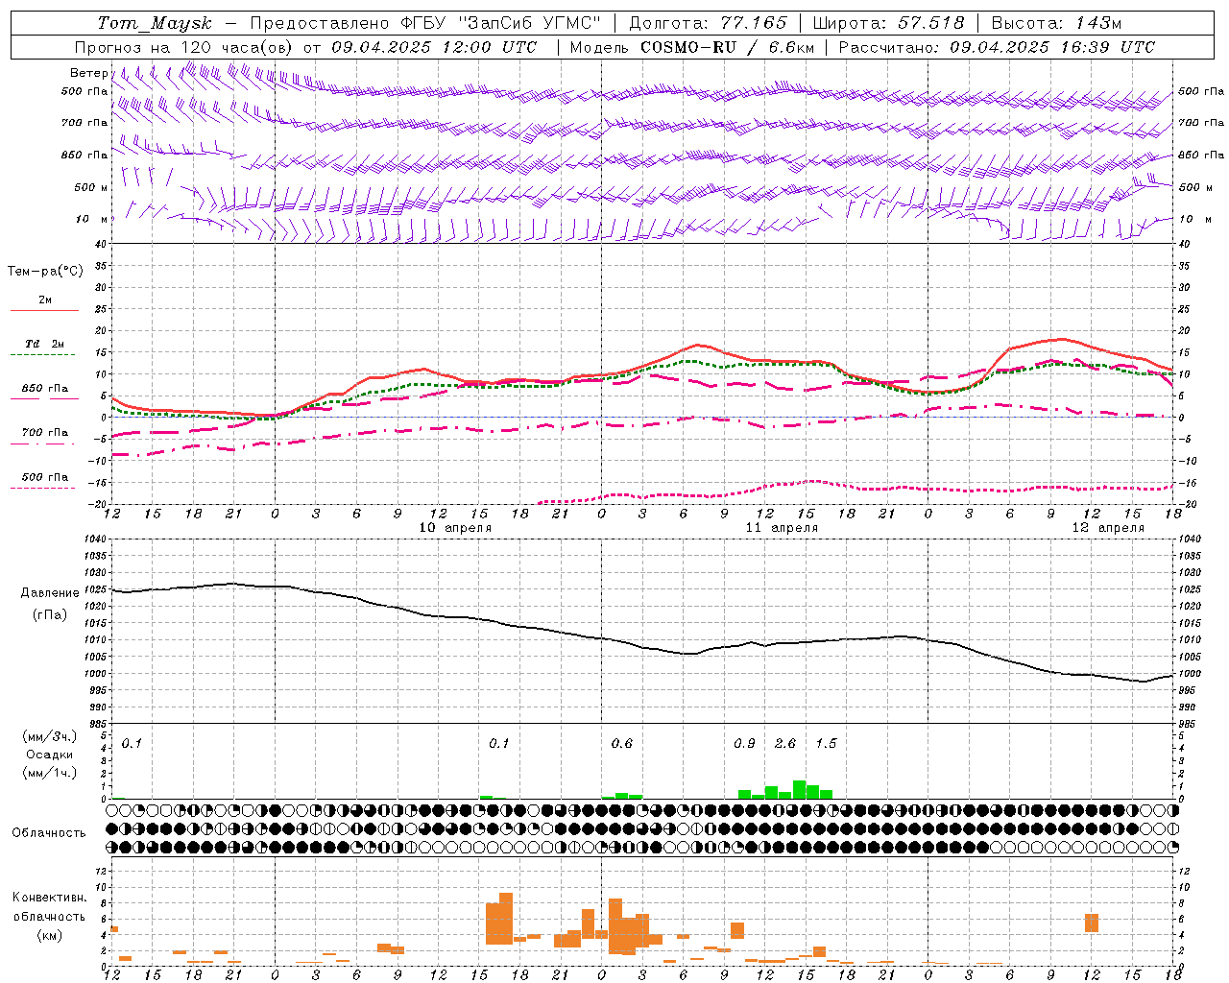Click the 850 гПа temperature legend label
This screenshot has height=983, width=1229.
45,389
